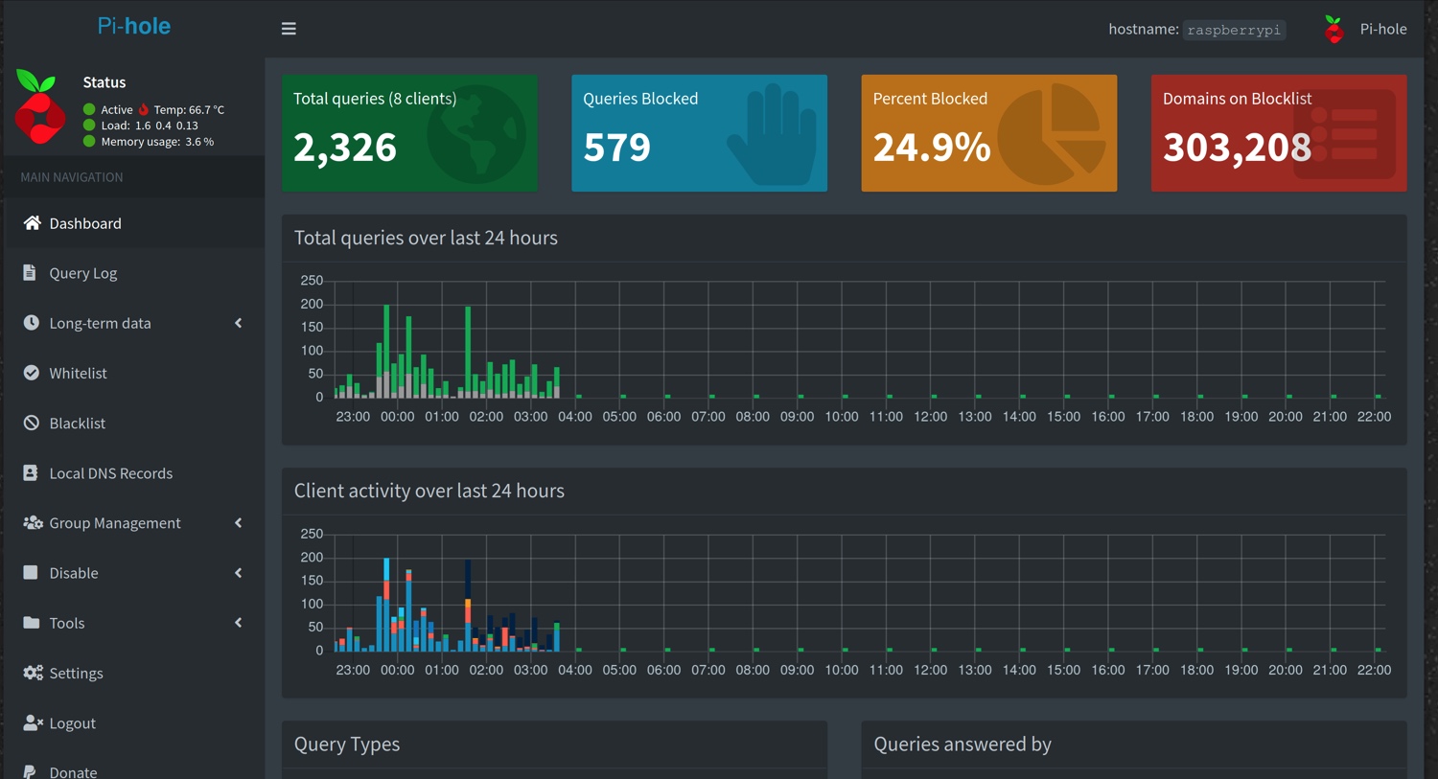This screenshot has width=1438, height=779.
Task: Click the Logout user icon
Action: pos(33,722)
